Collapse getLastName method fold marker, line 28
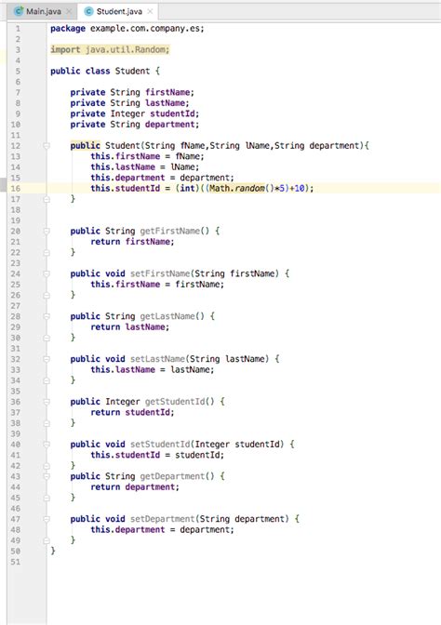The width and height of the screenshot is (441, 625). pos(47,316)
